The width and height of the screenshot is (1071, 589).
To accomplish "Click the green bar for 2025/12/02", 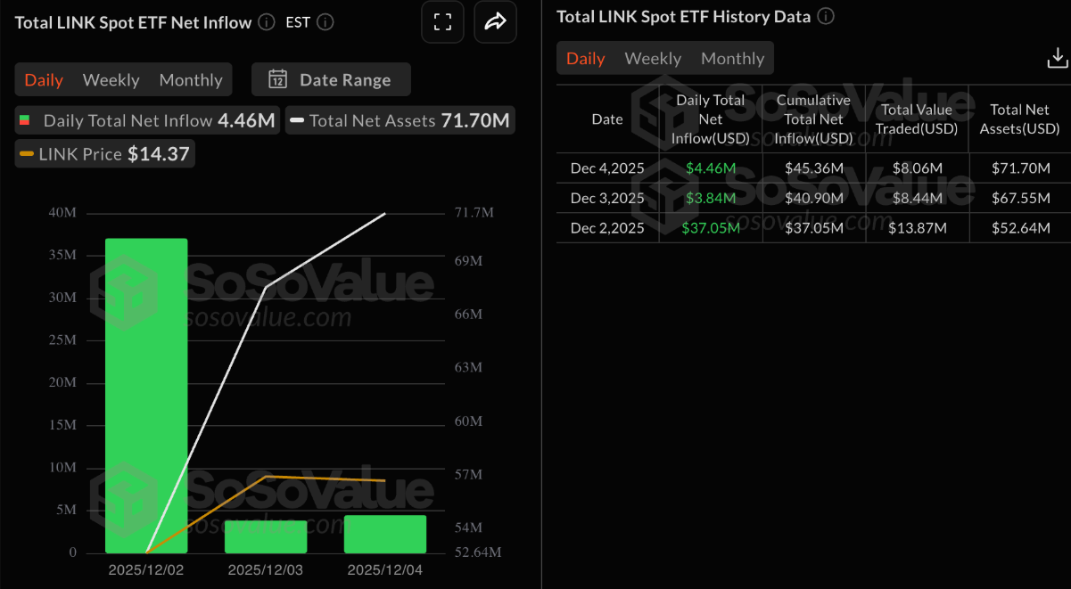I will point(146,396).
